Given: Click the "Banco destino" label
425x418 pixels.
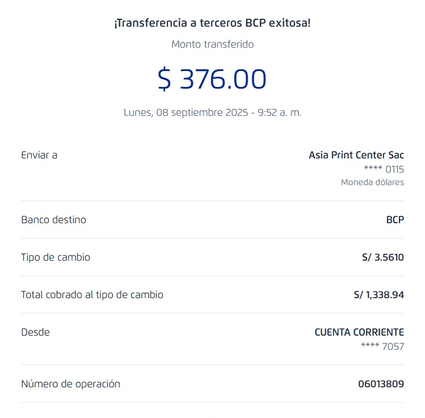Looking at the screenshot, I should (53, 219).
